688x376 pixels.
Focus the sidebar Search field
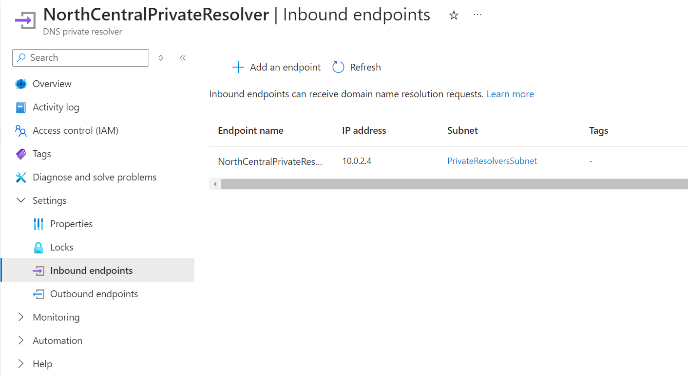pos(80,57)
